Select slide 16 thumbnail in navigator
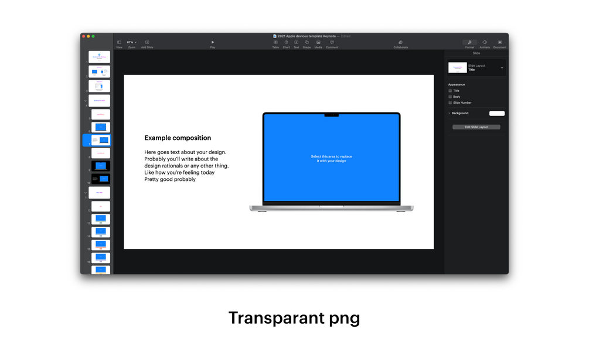Viewport: 589px width, 359px height. click(x=101, y=258)
